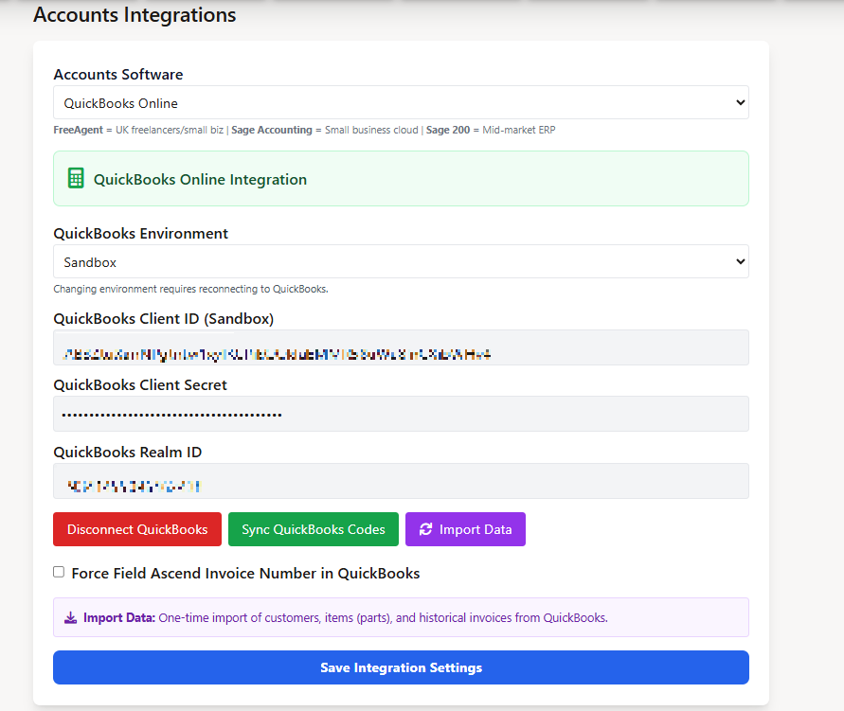Image resolution: width=844 pixels, height=711 pixels.
Task: Click the 'Sage Accounting' helper text
Action: 272,130
